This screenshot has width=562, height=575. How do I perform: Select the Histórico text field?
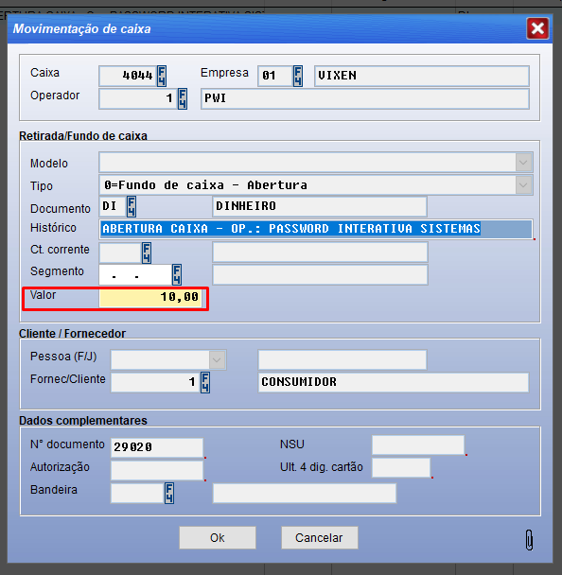[x=316, y=229]
